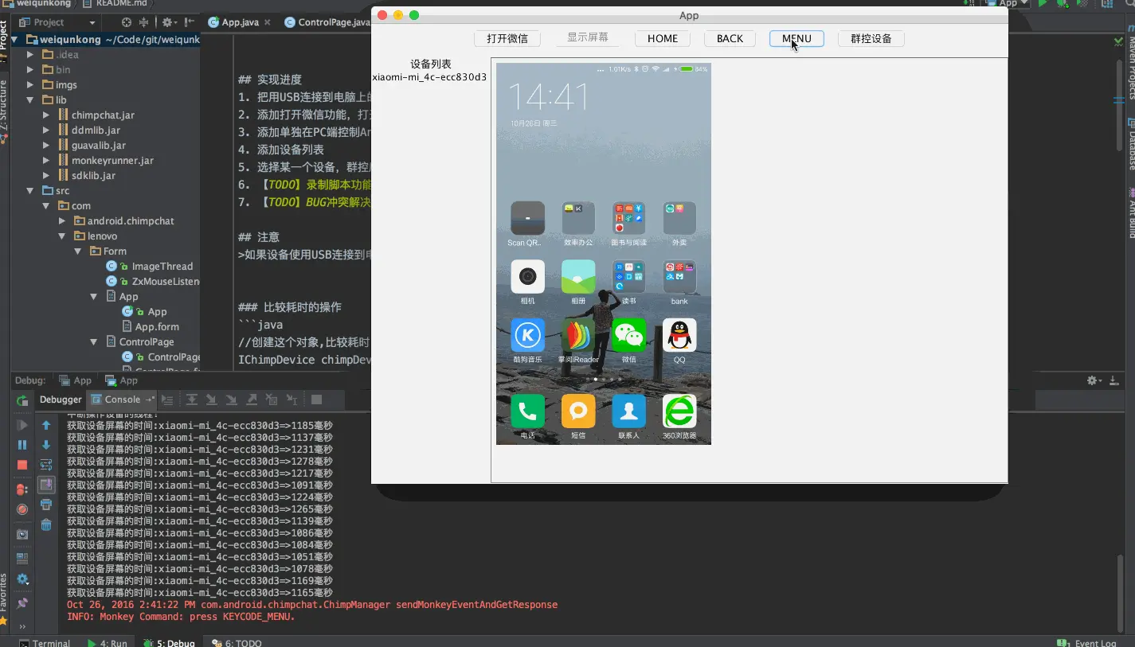The height and width of the screenshot is (647, 1135).
Task: Expand the bin folder
Action: 30,70
